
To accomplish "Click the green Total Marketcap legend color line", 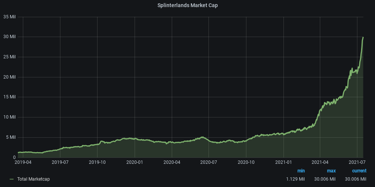I will (12, 179).
